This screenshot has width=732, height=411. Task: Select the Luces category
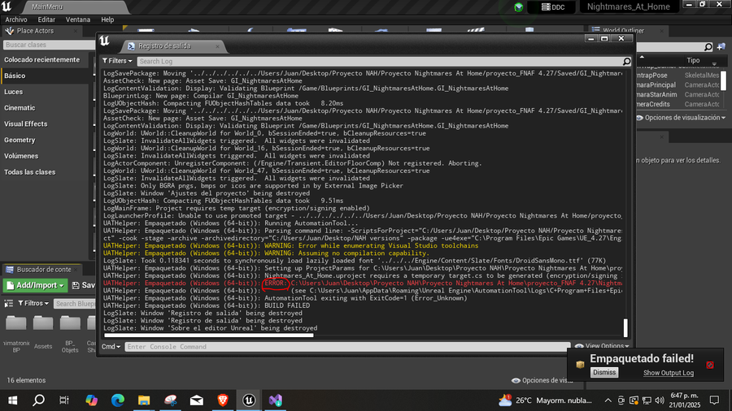pyautogui.click(x=46, y=92)
